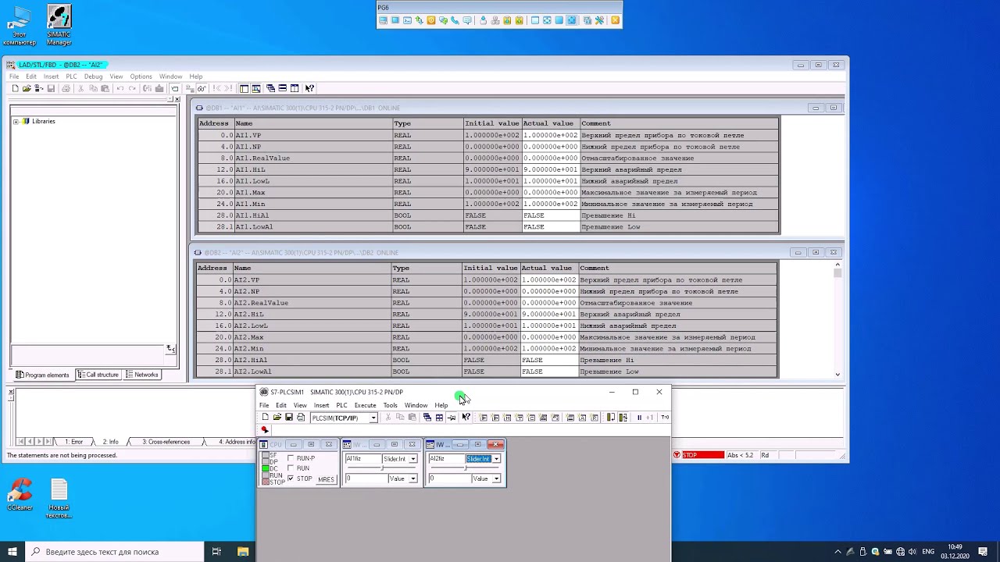Viewport: 1000px width, 562px height.
Task: Click the AI2fiz slider control
Action: (464, 468)
